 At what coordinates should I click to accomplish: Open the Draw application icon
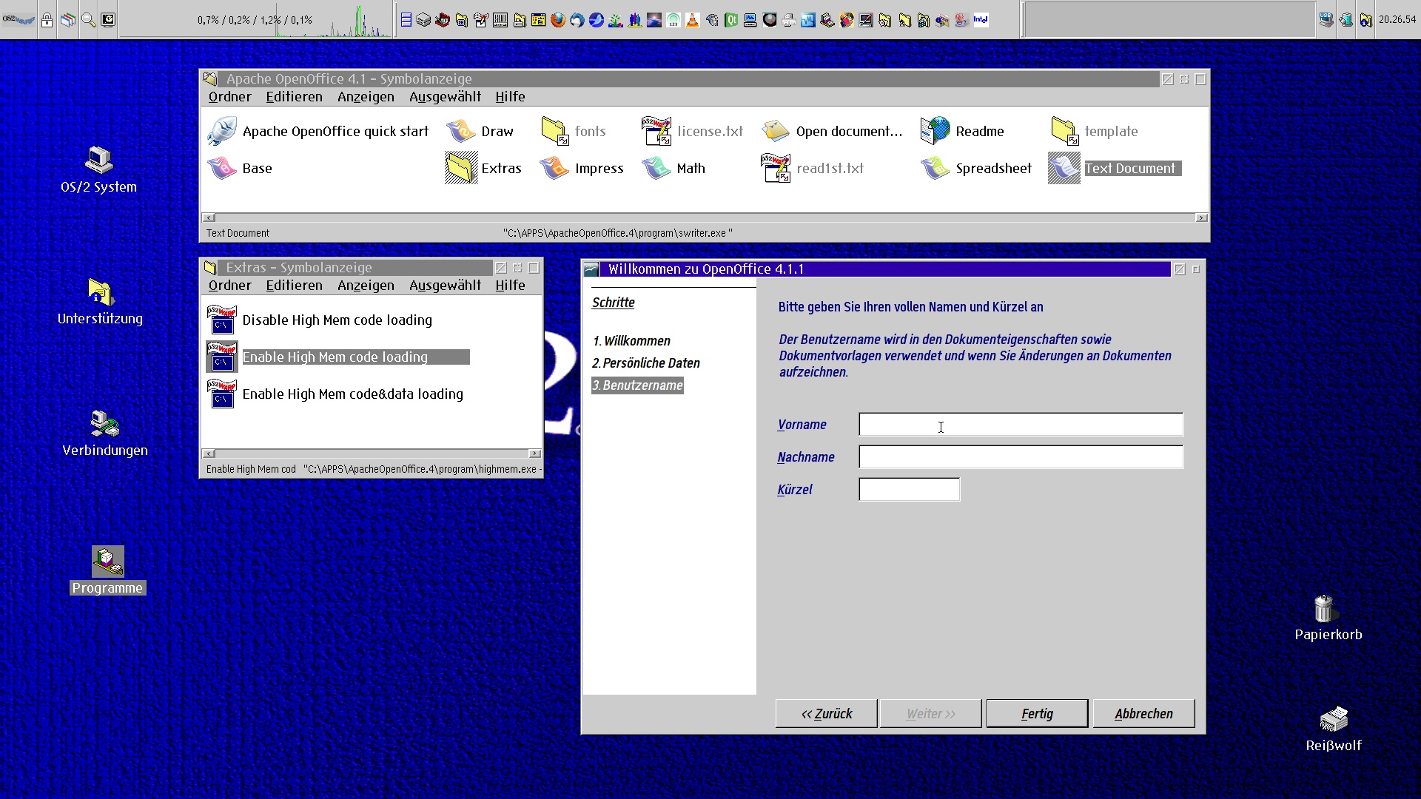coord(460,131)
